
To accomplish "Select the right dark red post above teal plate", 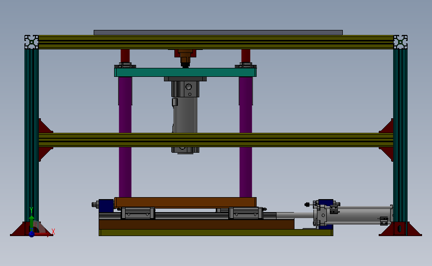I will tap(246, 56).
